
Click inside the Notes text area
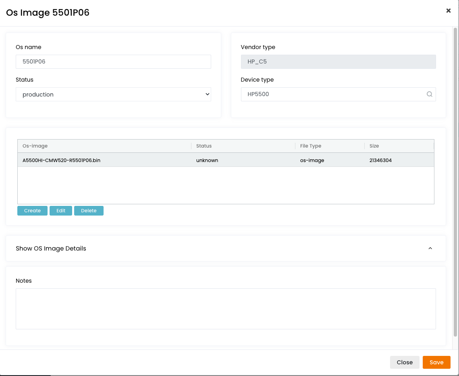[x=226, y=309]
